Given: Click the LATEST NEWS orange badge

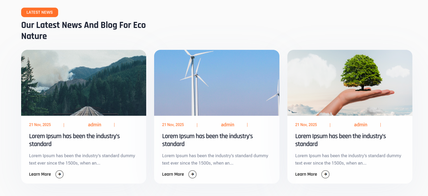Looking at the screenshot, I should point(40,12).
